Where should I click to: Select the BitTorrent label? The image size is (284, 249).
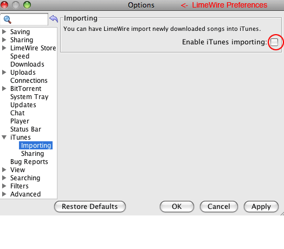[25, 88]
